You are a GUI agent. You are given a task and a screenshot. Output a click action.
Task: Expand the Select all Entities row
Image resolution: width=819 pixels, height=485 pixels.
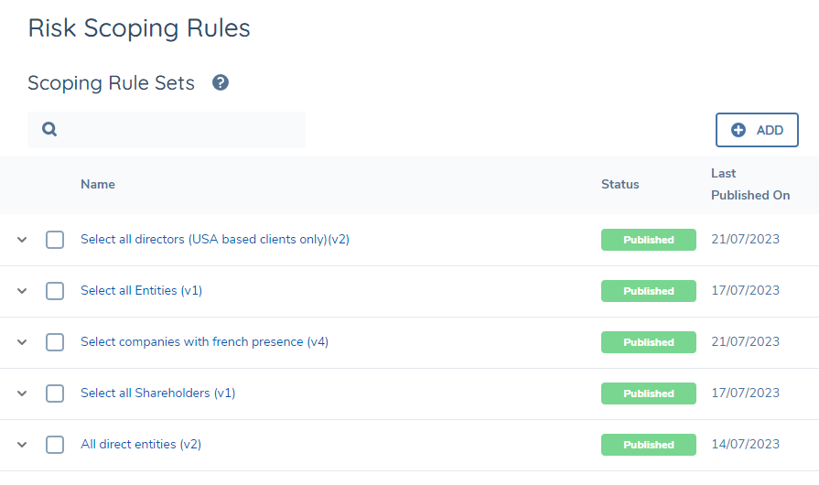[23, 291]
